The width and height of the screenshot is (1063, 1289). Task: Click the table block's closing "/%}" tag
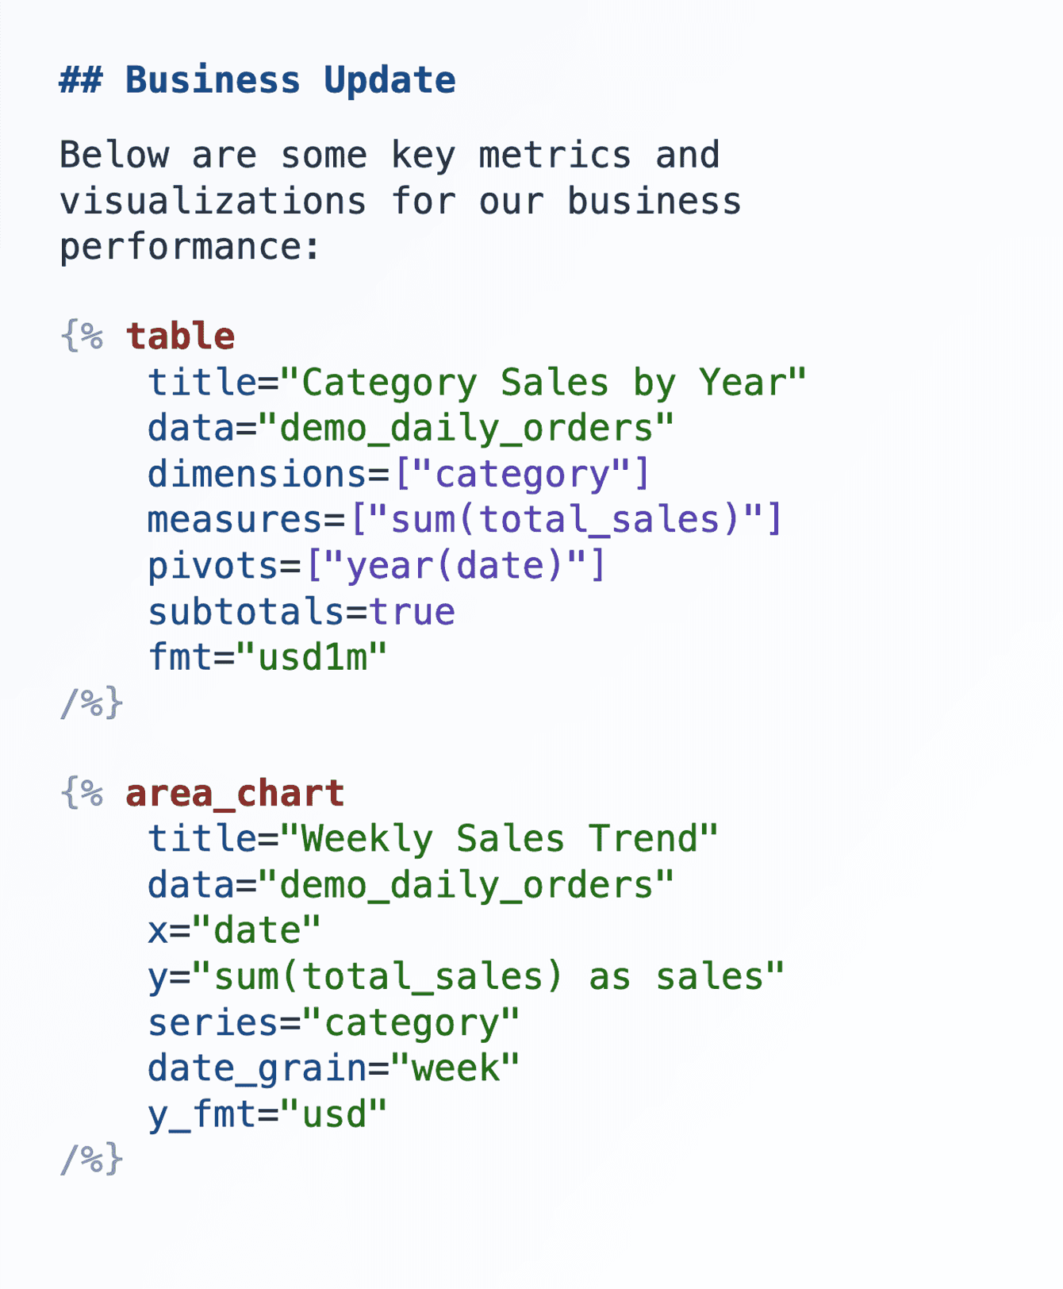91,704
